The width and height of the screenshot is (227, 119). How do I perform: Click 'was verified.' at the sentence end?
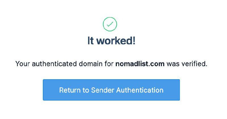[x=187, y=64]
